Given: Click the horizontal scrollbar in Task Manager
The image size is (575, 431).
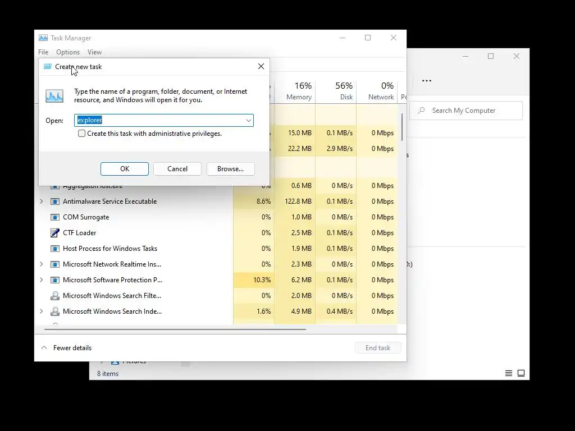Looking at the screenshot, I should (x=175, y=329).
